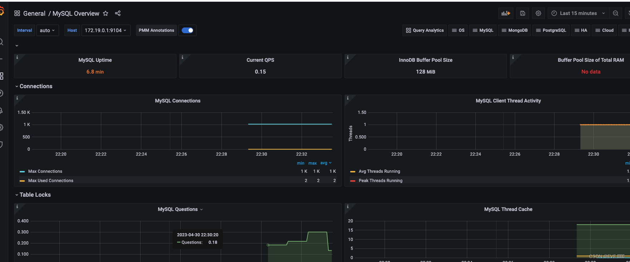The height and width of the screenshot is (262, 630).
Task: Open MySQL Connections panel info icon
Action: [x=17, y=98]
